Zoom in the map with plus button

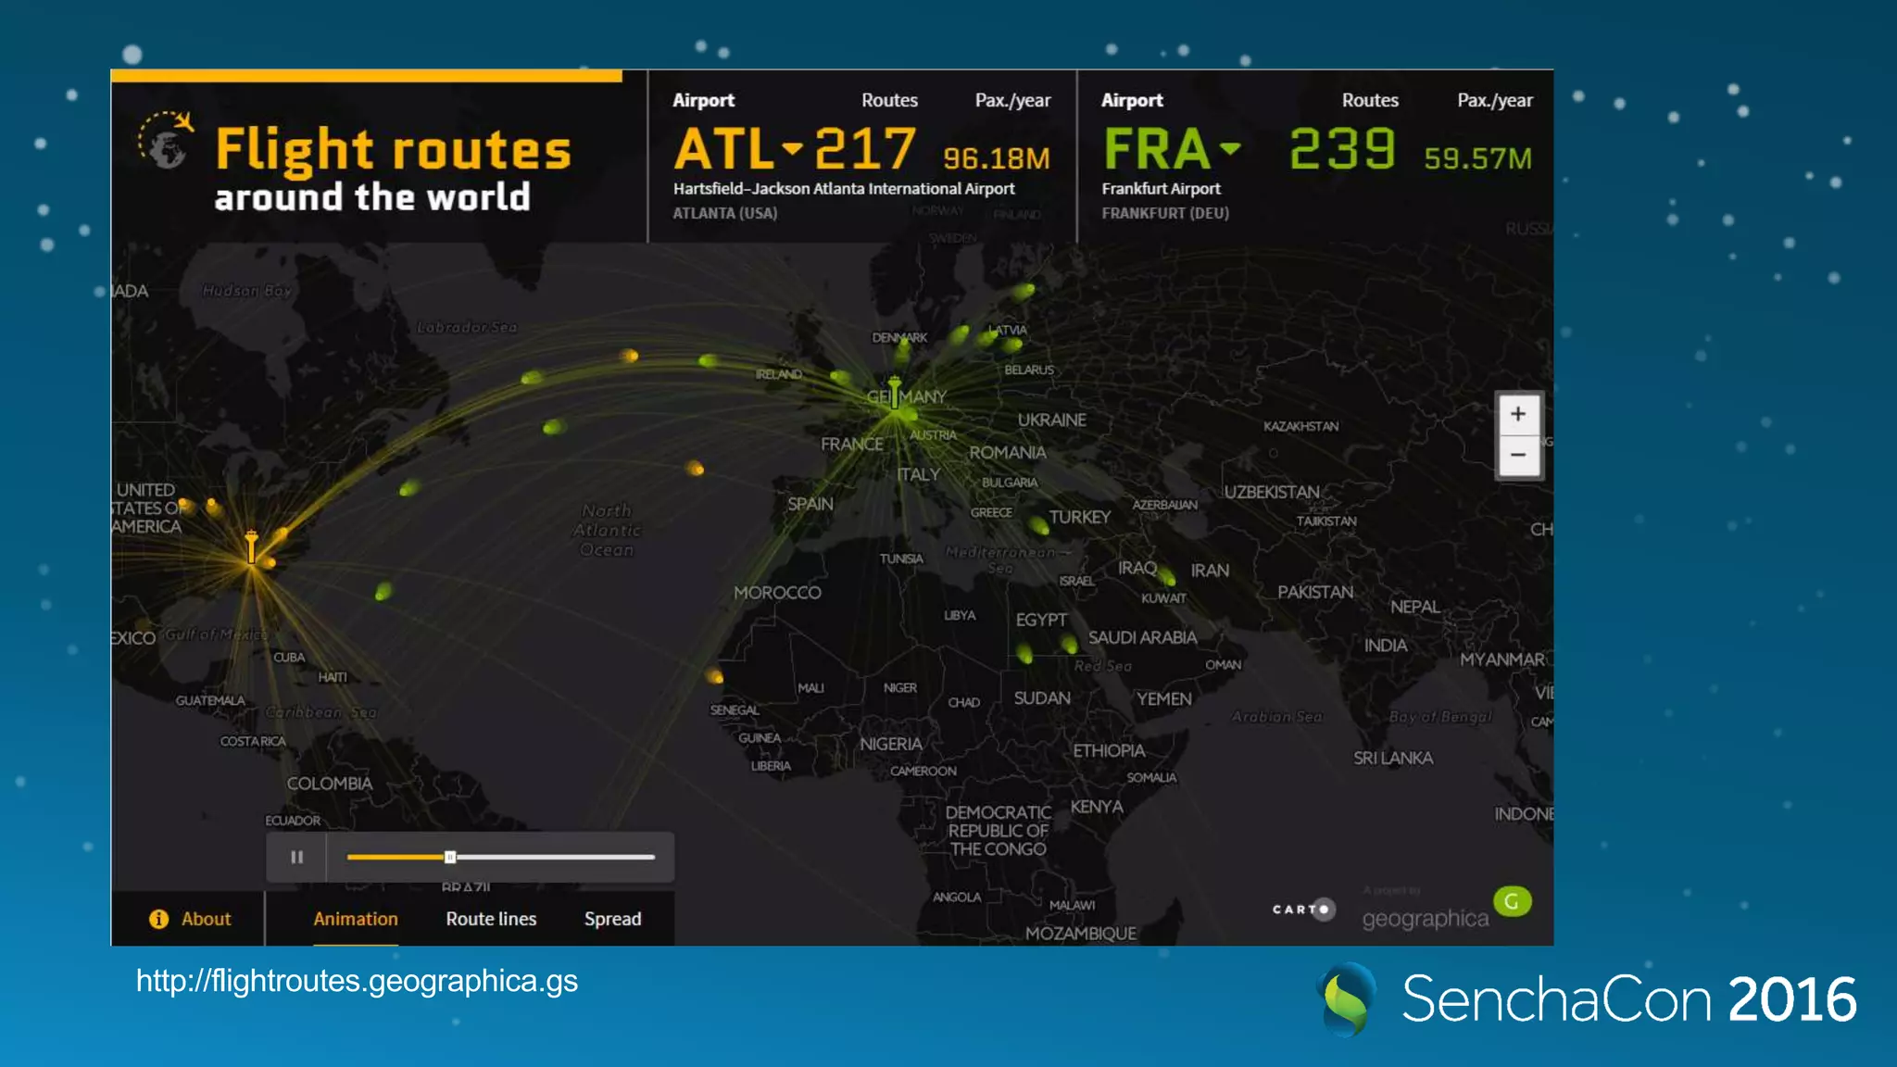point(1518,414)
